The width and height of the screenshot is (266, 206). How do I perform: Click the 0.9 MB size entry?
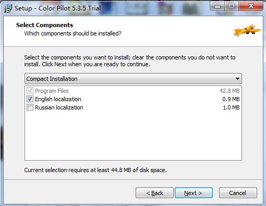[231, 99]
